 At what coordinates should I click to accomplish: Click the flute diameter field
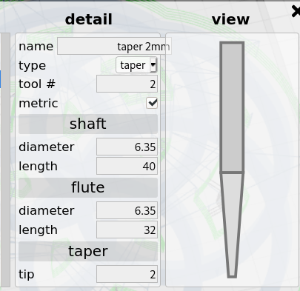point(127,210)
